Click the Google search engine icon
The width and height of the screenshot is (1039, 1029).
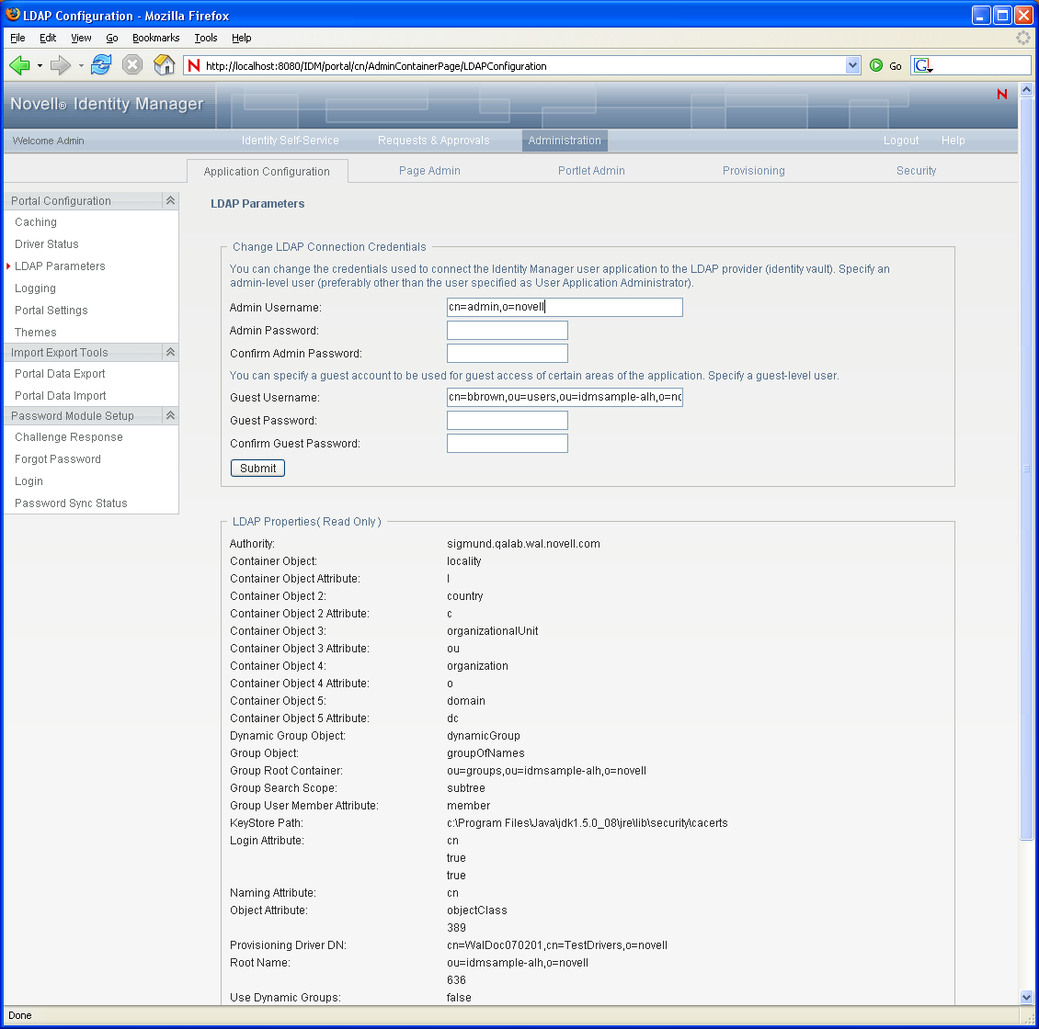click(x=923, y=66)
